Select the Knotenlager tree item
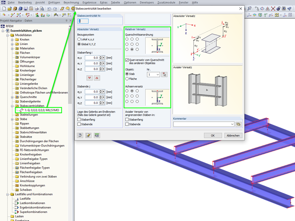 [28, 71]
